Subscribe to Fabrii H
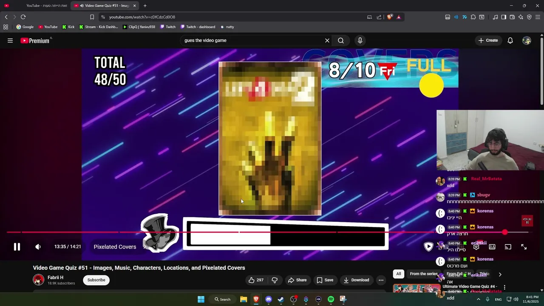Screen dimensions: 544x306 pyautogui.click(x=96, y=280)
